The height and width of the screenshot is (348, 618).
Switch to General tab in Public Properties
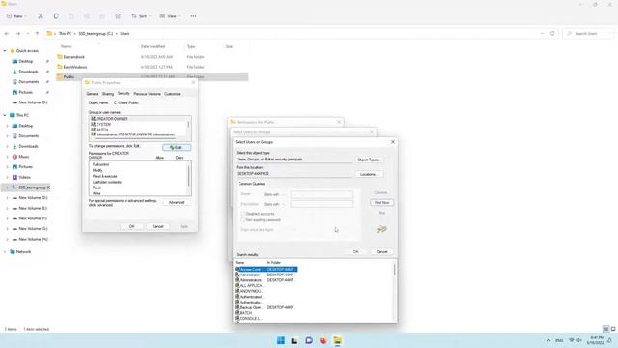click(x=93, y=94)
